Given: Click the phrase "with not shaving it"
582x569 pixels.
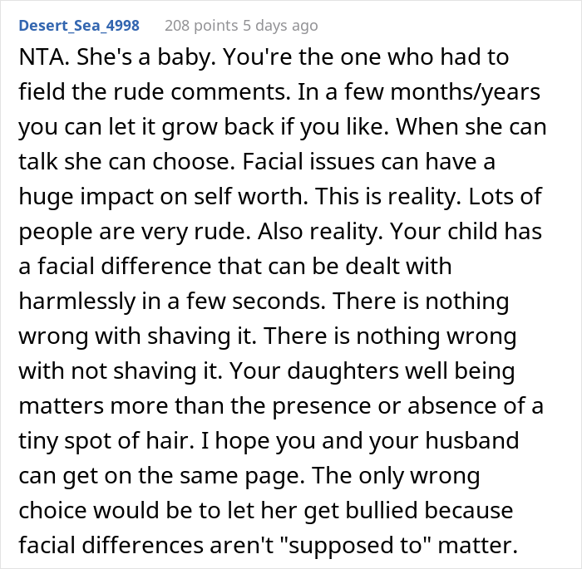Looking at the screenshot, I should click(121, 371).
